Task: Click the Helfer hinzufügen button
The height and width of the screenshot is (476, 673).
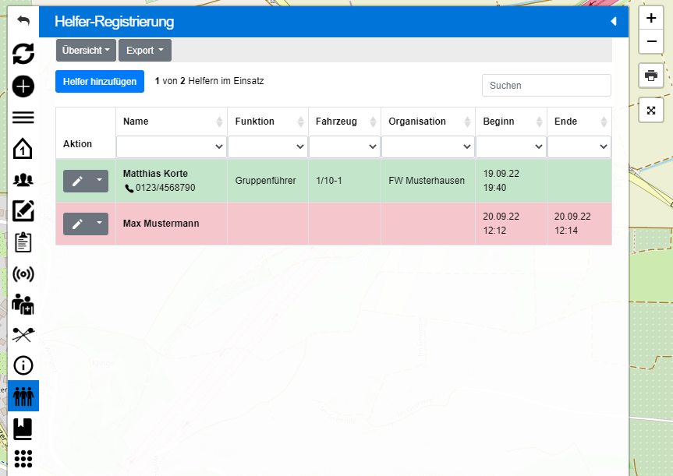Action: click(100, 82)
